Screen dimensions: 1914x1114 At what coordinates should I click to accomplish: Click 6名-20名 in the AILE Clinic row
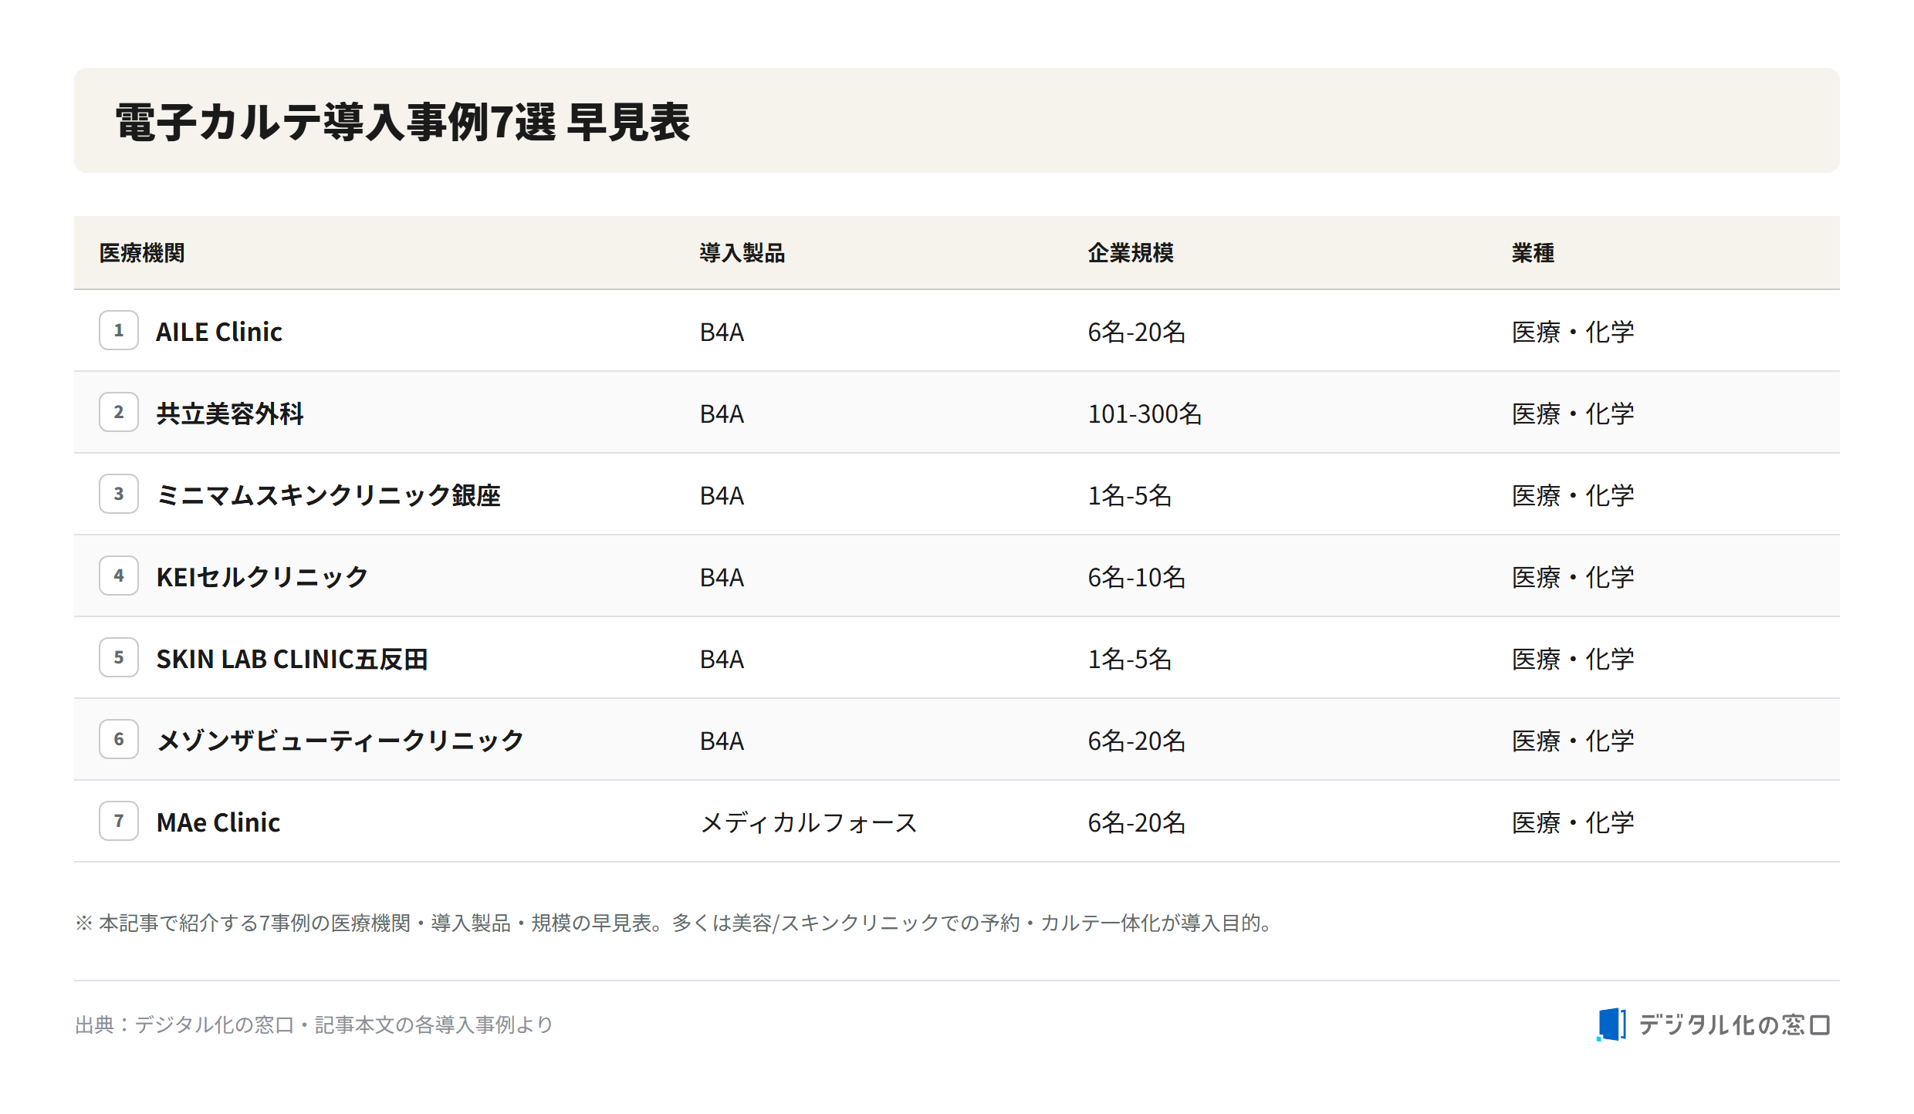click(1136, 332)
